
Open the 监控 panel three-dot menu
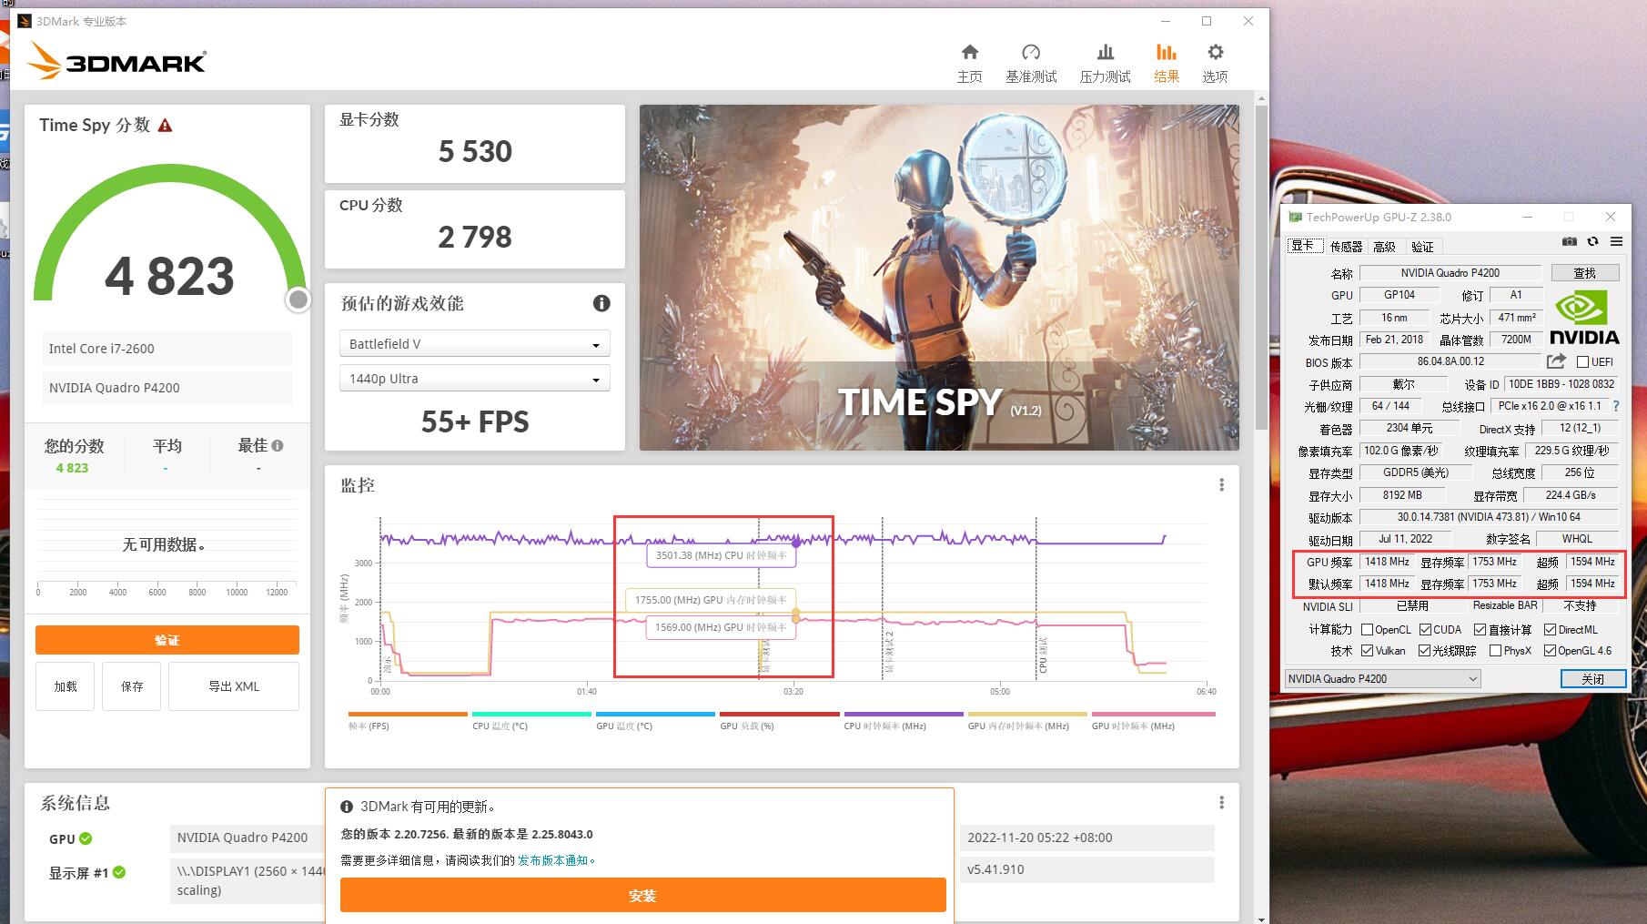1221,485
